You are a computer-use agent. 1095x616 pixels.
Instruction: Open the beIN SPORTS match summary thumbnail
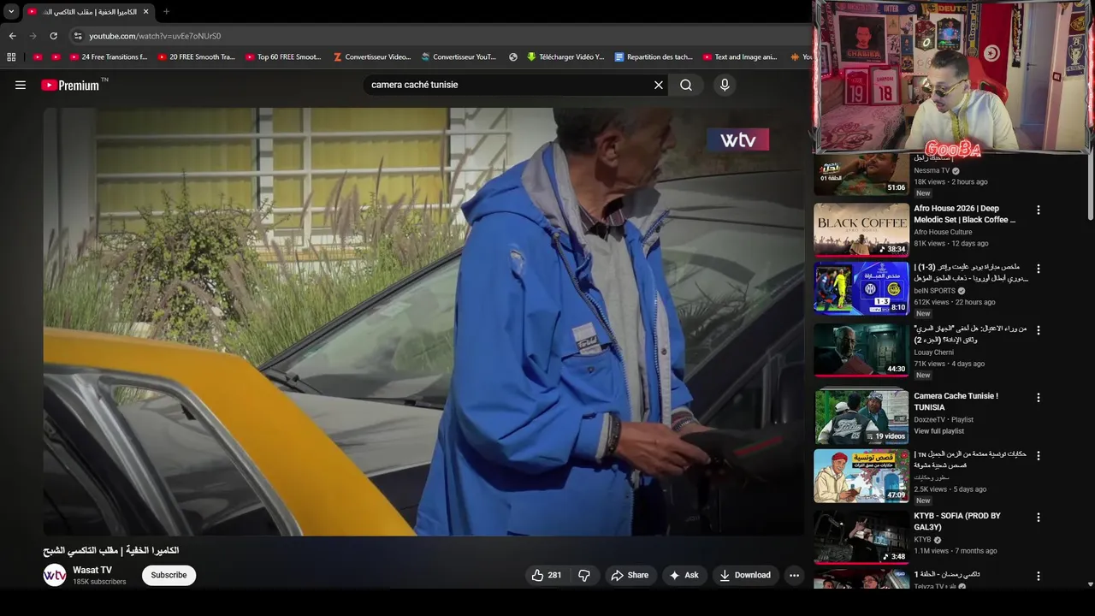861,288
